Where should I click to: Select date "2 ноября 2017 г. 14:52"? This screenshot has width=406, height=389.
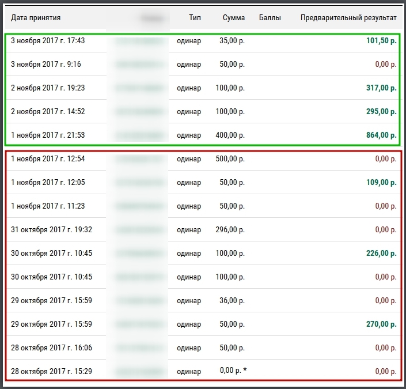pos(48,111)
